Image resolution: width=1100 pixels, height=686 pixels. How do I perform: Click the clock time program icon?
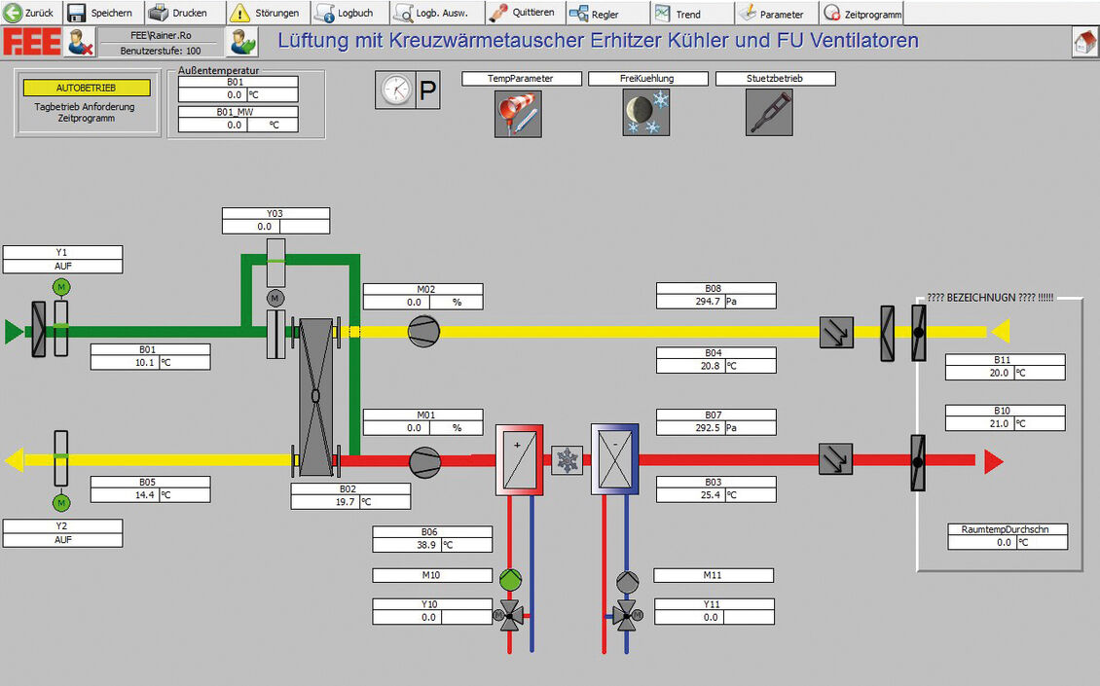(x=395, y=90)
